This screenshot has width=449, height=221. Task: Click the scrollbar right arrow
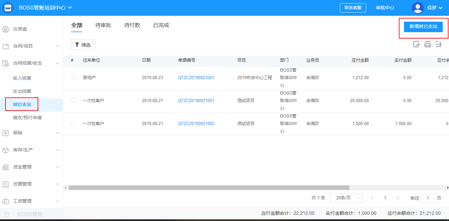[447, 188]
